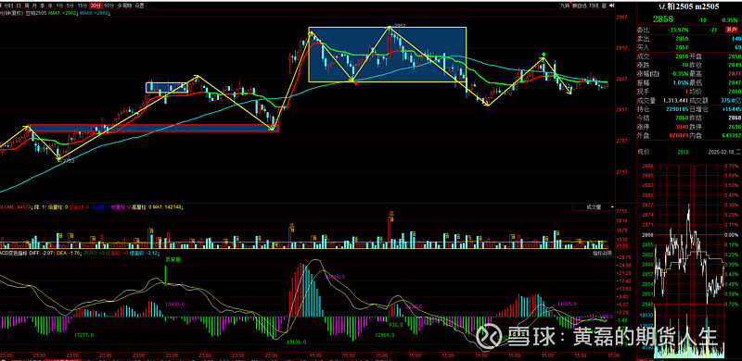Select the 60分 period tab

(109, 6)
